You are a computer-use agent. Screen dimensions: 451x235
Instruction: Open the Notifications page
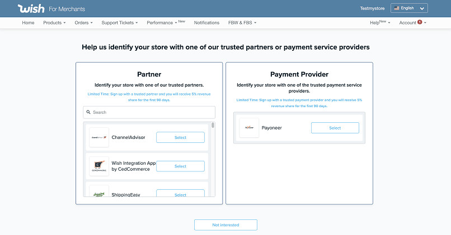tap(206, 23)
